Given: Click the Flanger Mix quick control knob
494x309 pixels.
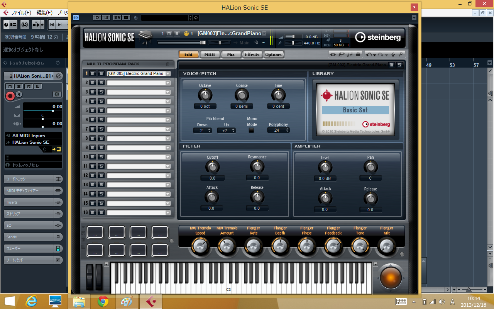Looking at the screenshot, I should point(387,246).
